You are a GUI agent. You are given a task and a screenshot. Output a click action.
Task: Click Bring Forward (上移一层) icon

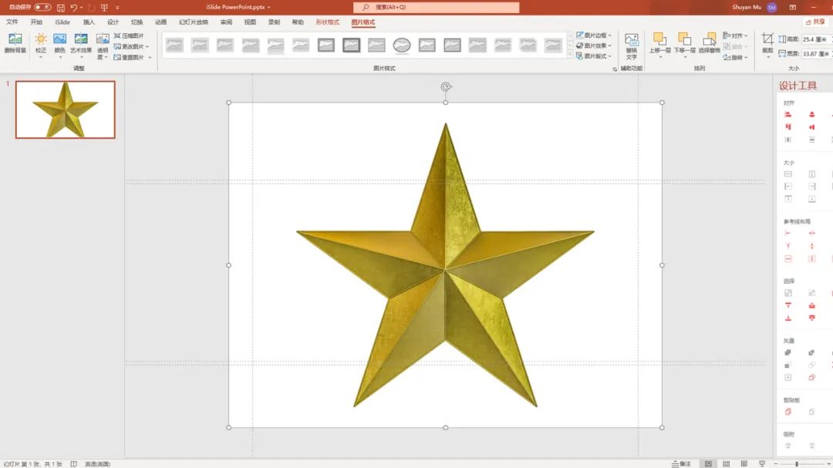point(659,43)
